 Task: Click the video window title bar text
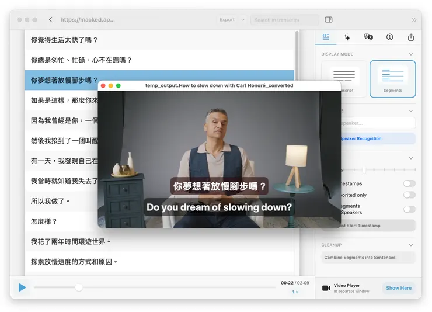[219, 85]
